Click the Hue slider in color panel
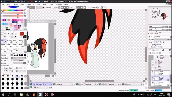This screenshot has width=172, height=97. tap(13, 10)
